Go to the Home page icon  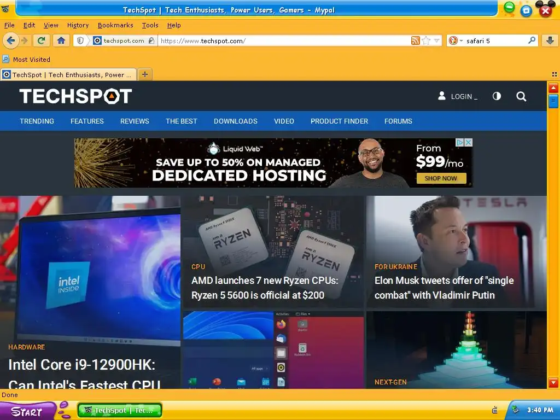[61, 40]
